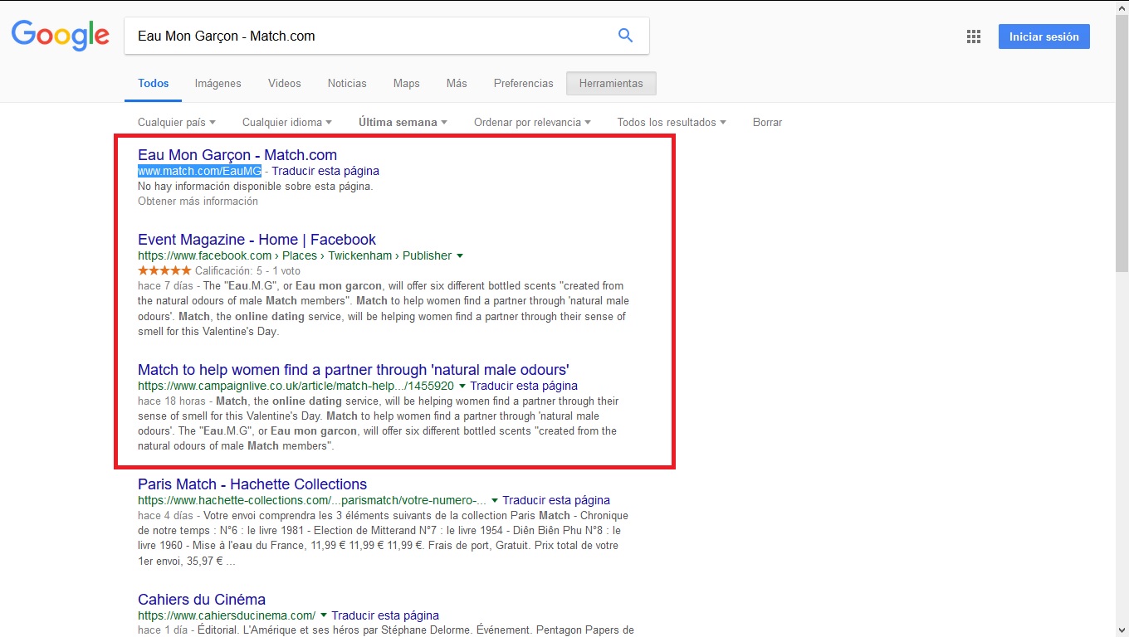Expand the cahiersducinema URL dropdown arrow

click(x=324, y=615)
